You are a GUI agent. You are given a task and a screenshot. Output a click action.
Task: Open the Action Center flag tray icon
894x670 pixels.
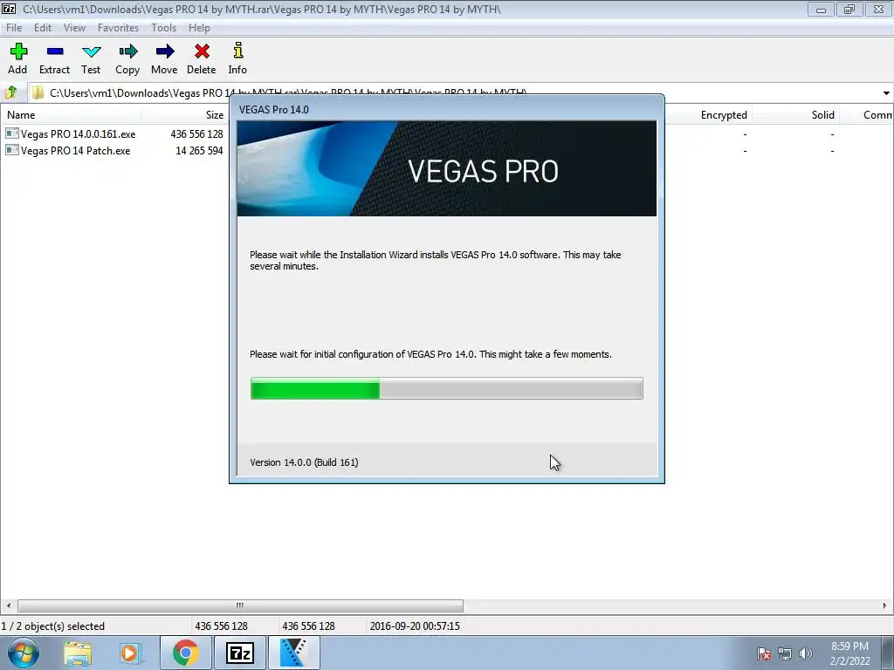[764, 653]
